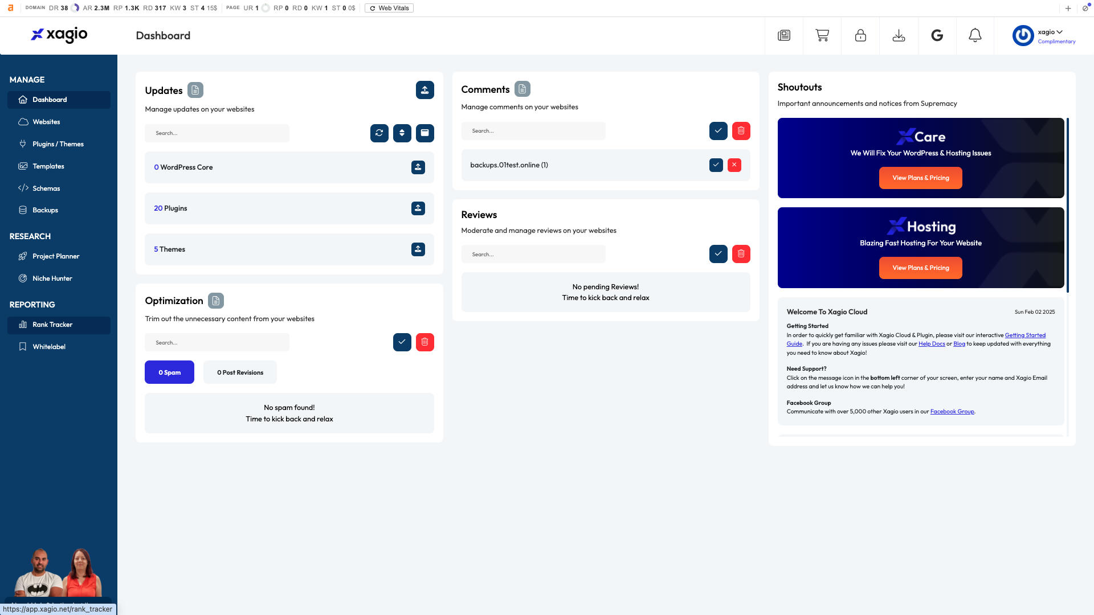Image resolution: width=1094 pixels, height=615 pixels.
Task: Open Updates documentation icon
Action: 195,90
